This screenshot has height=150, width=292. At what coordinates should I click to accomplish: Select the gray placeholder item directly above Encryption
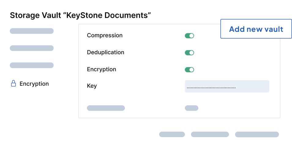point(32,65)
